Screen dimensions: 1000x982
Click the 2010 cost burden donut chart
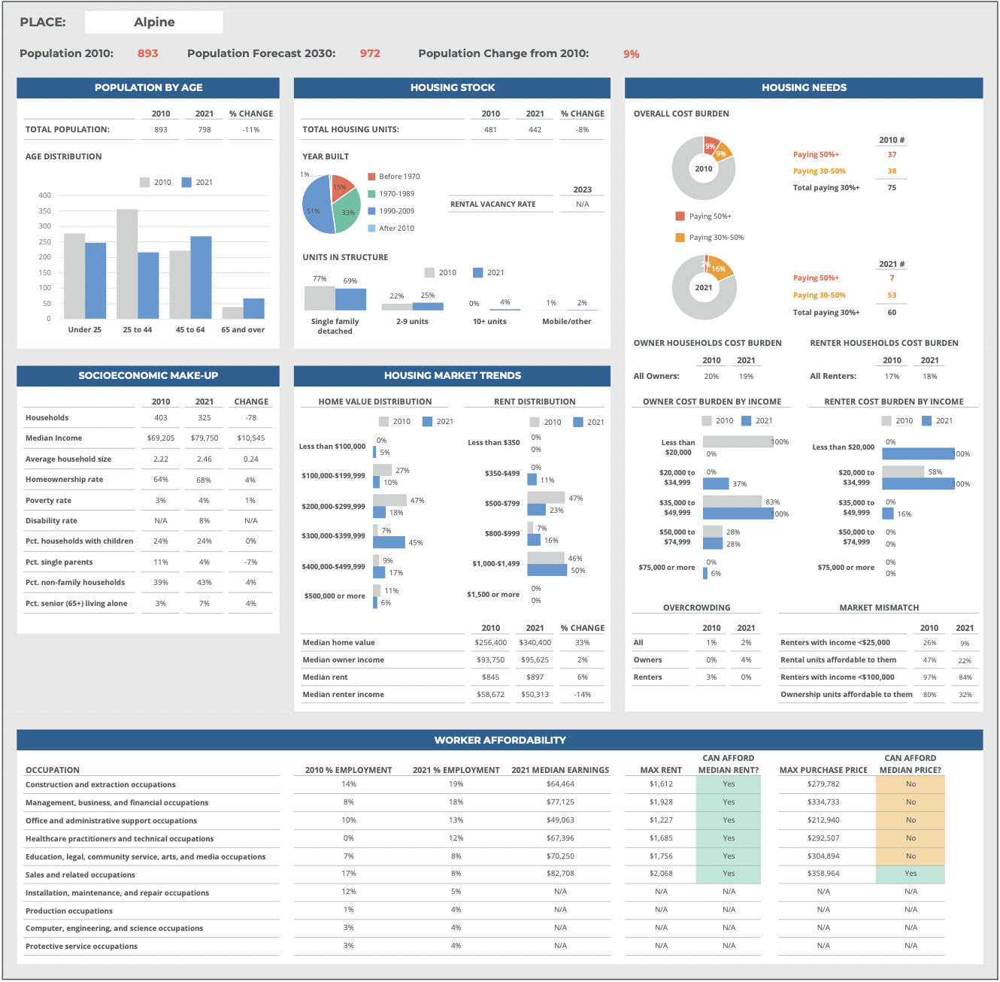pos(703,168)
